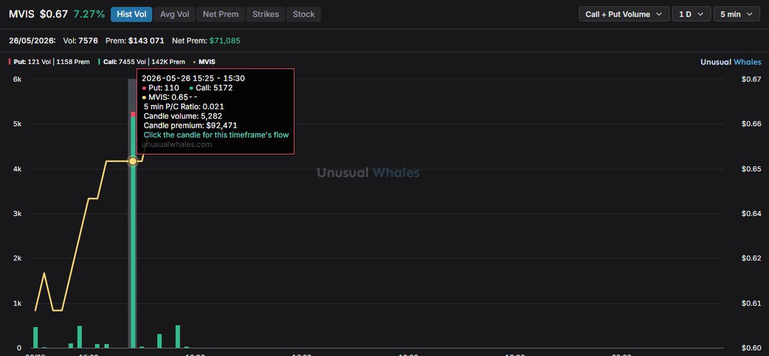Open the 5 min interval dropdown
The width and height of the screenshot is (769, 356).
[x=736, y=14]
